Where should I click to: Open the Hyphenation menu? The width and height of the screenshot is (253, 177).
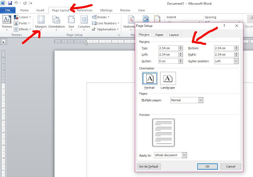(105, 29)
